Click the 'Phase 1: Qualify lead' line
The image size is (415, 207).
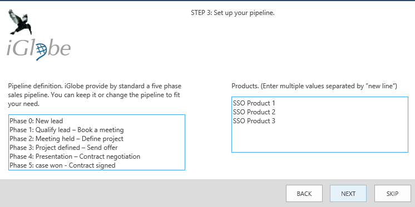point(67,130)
